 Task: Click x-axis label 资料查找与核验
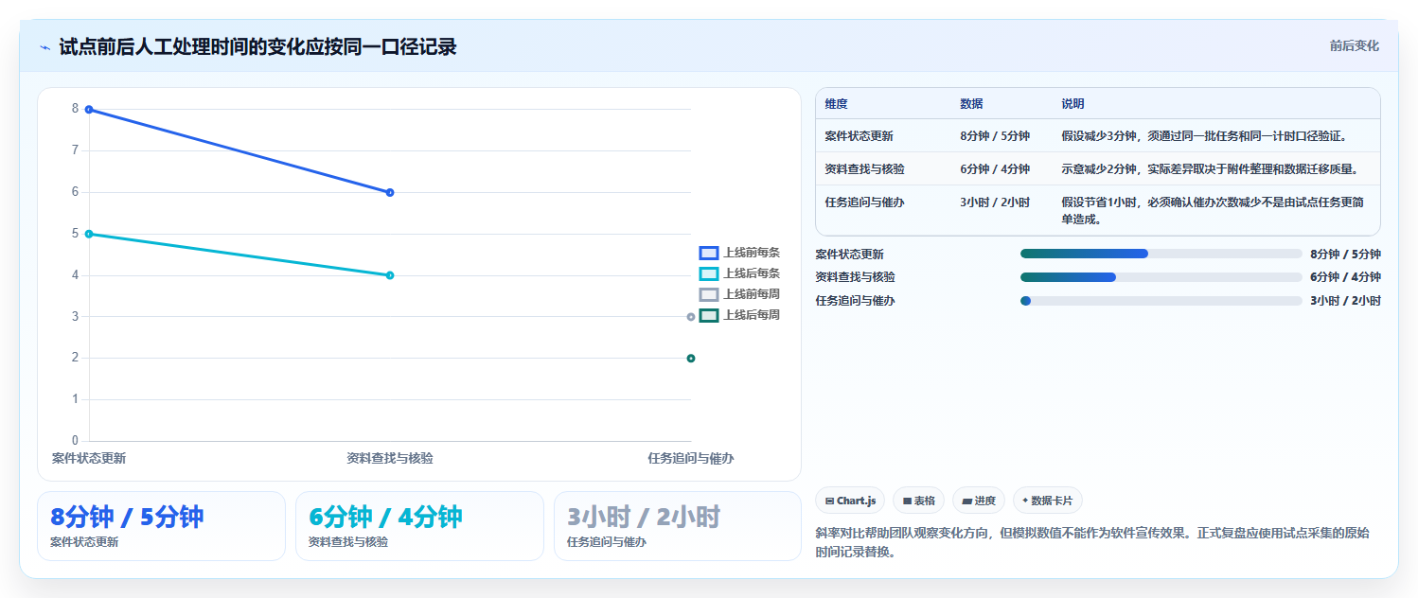pos(390,458)
